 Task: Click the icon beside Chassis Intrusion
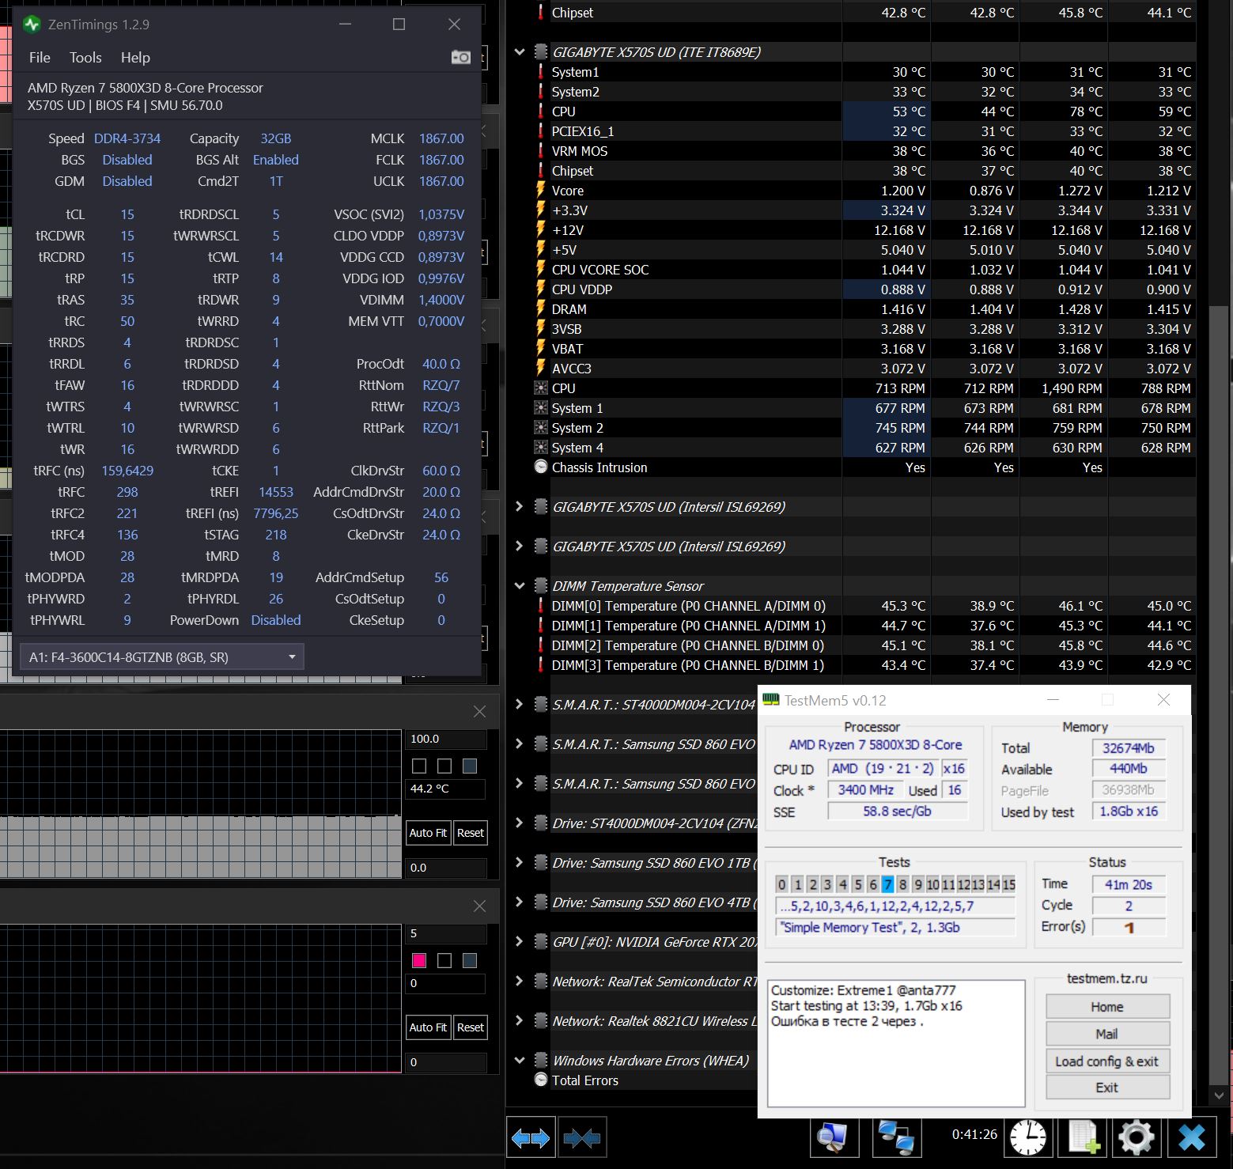pos(541,467)
